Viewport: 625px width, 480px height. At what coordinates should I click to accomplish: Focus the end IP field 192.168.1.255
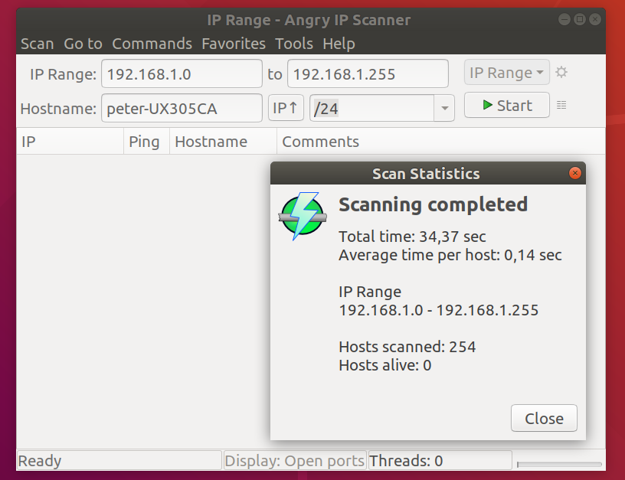(x=368, y=73)
